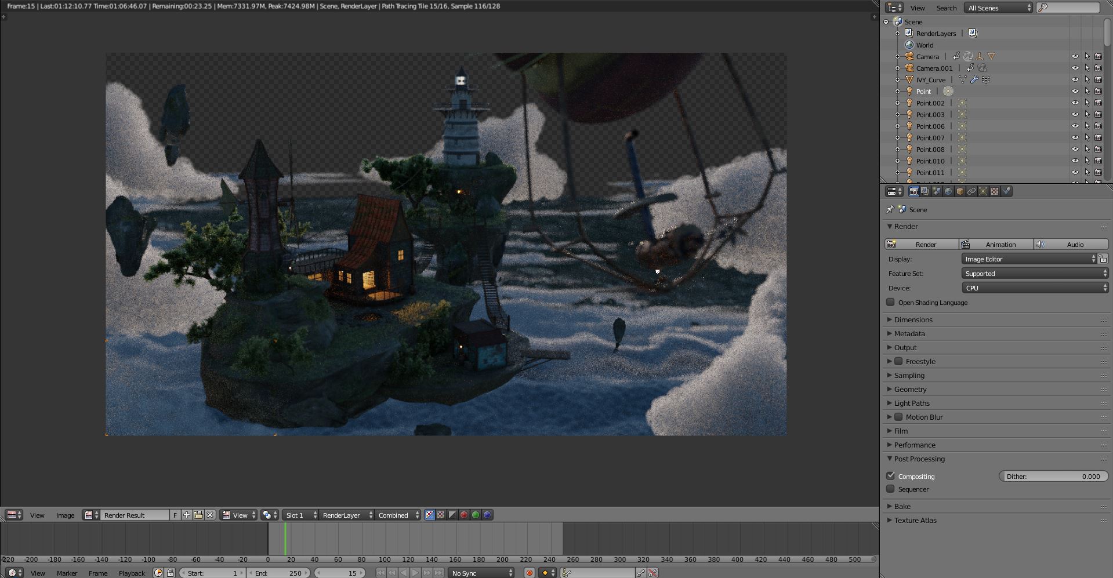
Task: Click the Render button
Action: click(x=922, y=244)
